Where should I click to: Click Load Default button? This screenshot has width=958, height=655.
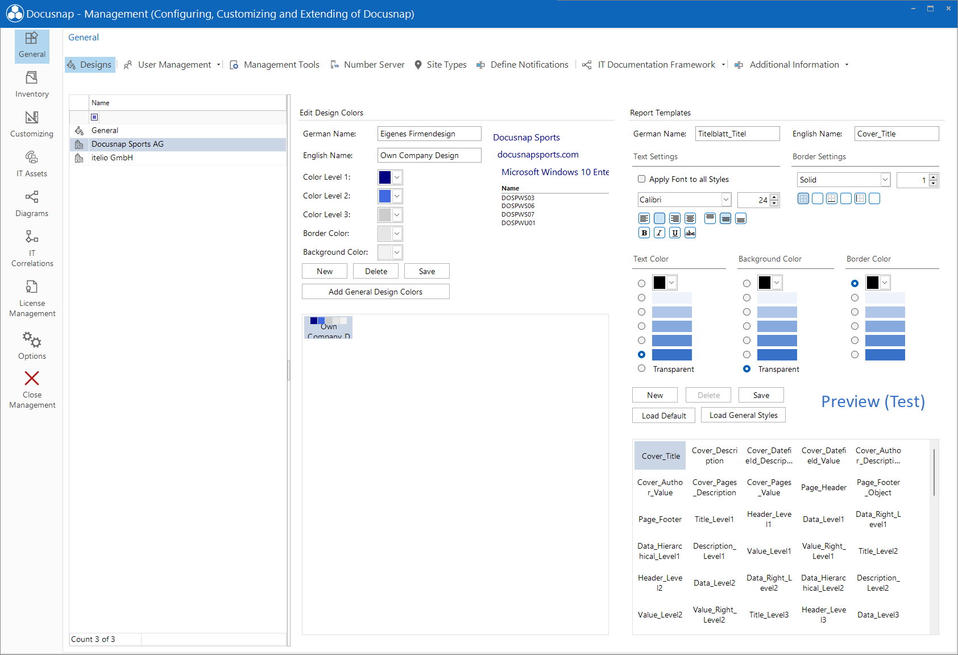tap(663, 416)
